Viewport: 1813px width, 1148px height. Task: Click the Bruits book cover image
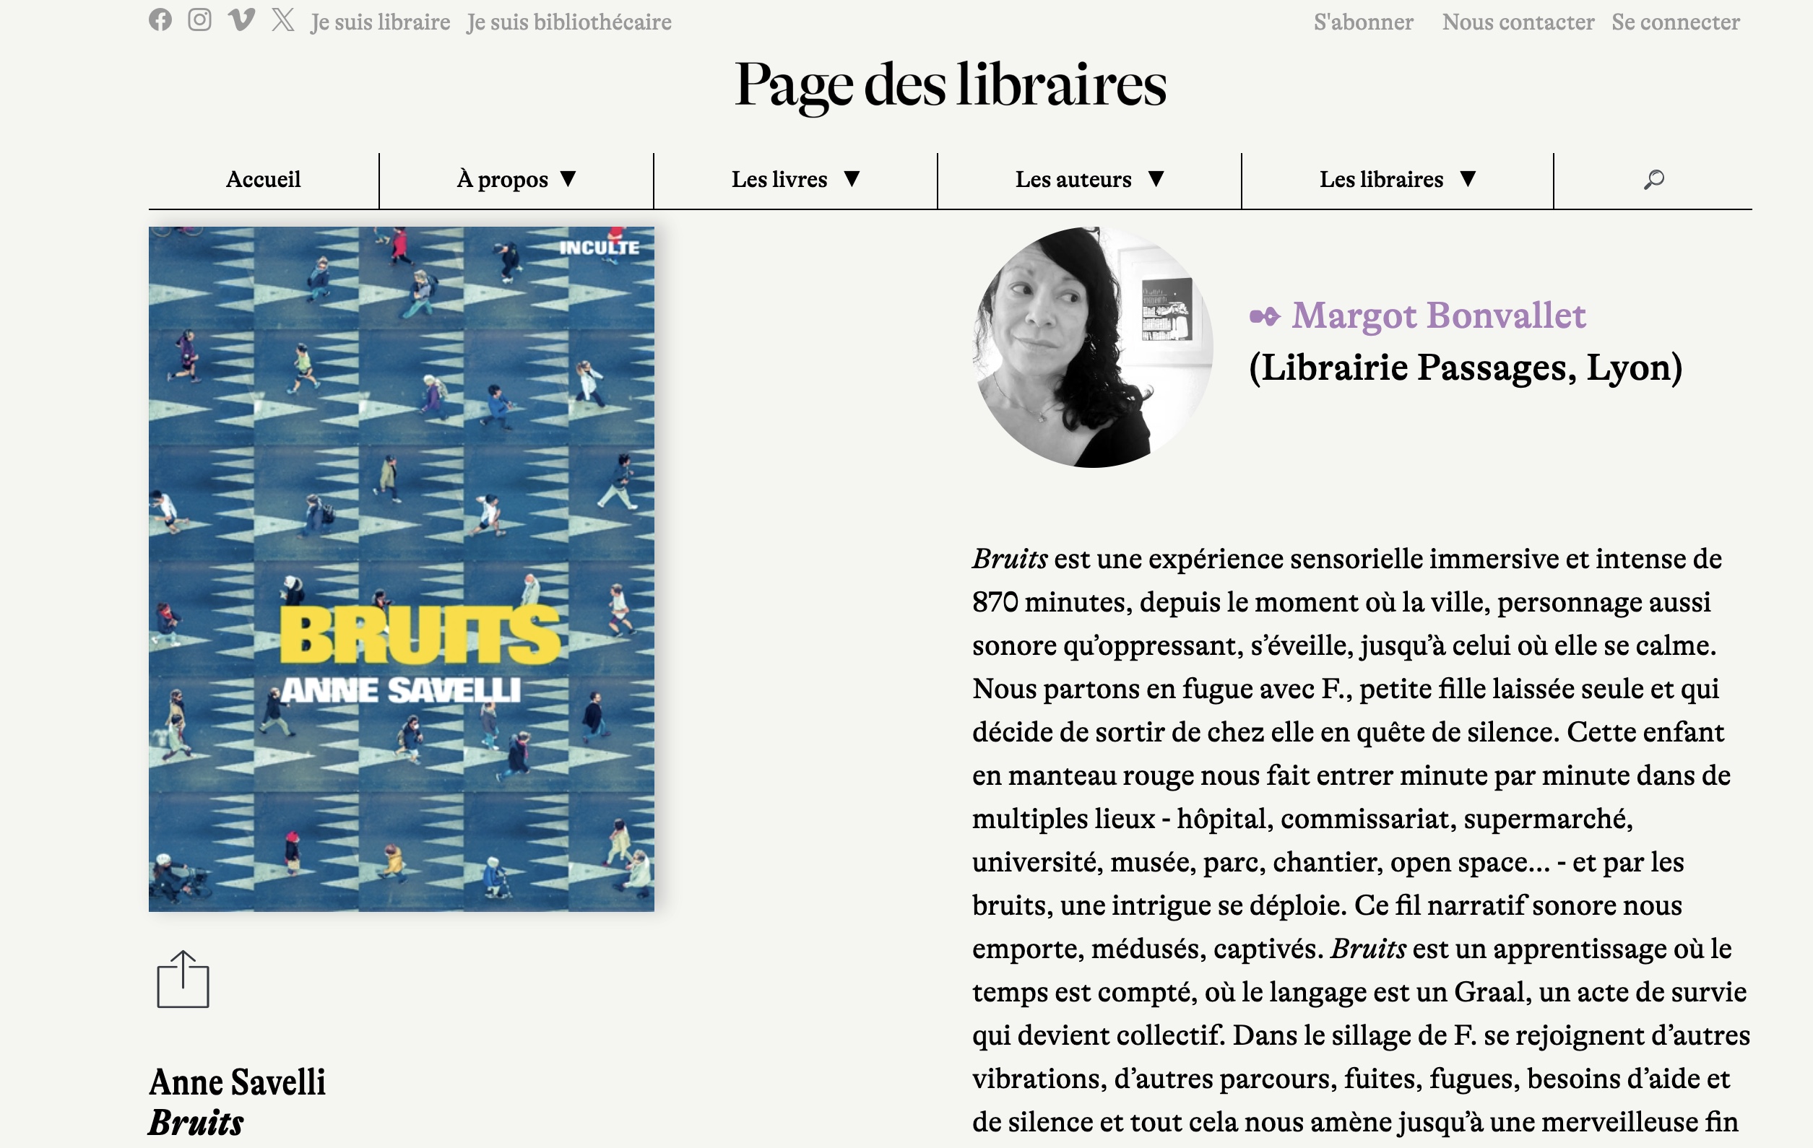(402, 568)
